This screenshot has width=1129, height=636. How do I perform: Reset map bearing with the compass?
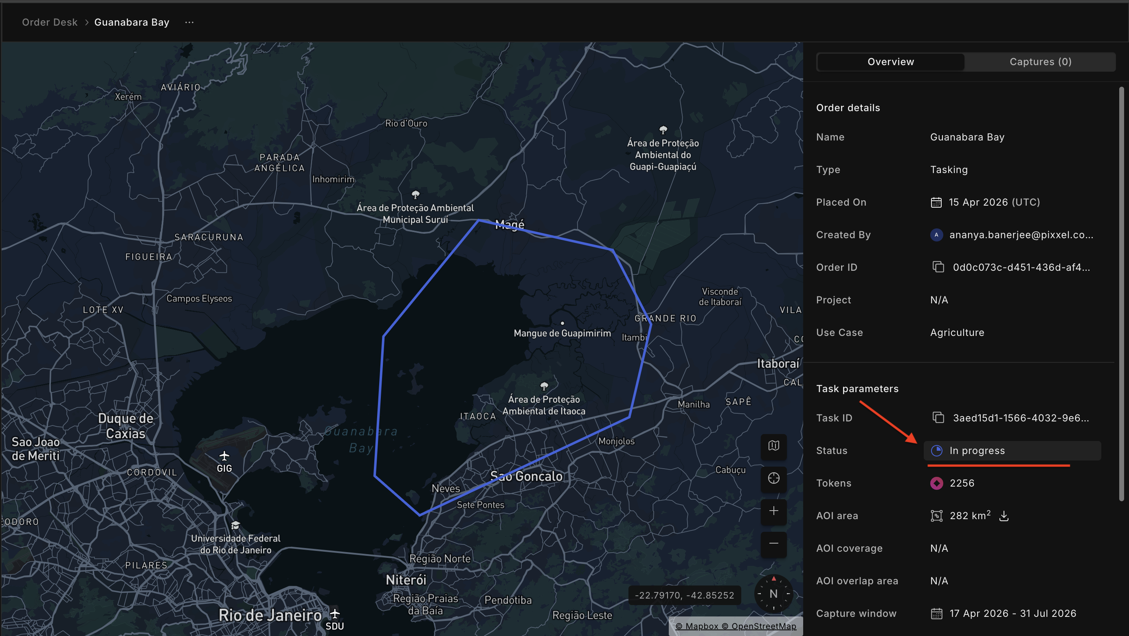pos(773,594)
